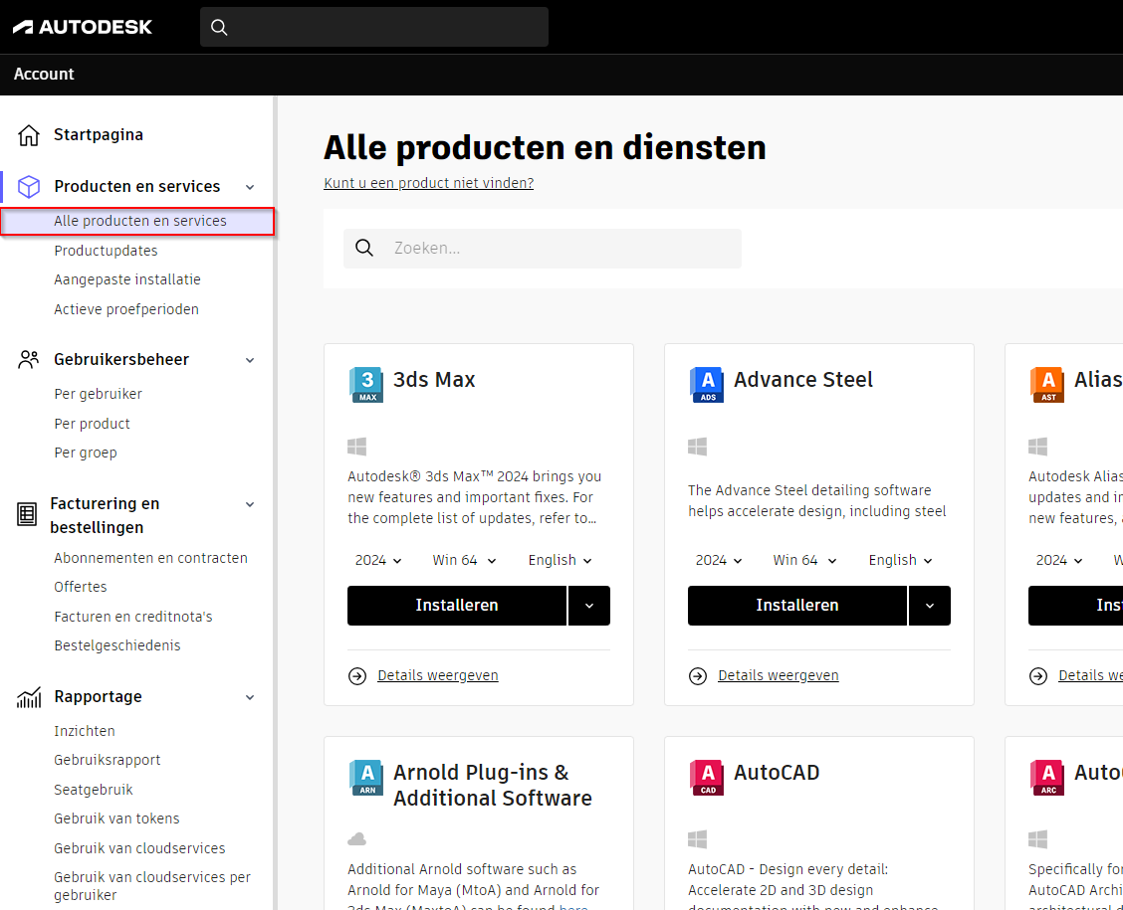The height and width of the screenshot is (910, 1123).
Task: Open Bestelgeschiedenis
Action: (x=117, y=645)
